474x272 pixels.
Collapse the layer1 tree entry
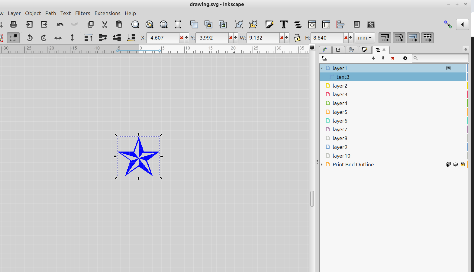322,68
